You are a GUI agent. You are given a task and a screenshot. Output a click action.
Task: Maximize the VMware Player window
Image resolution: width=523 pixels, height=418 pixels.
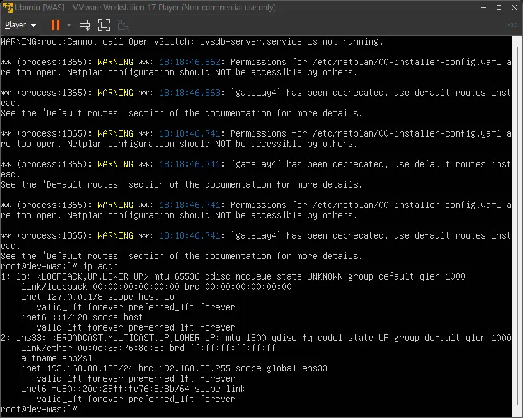(x=499, y=7)
